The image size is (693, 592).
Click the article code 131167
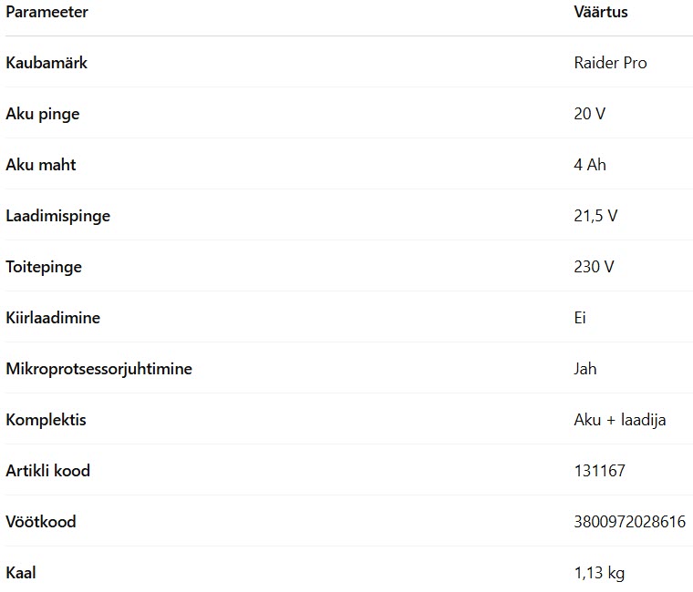coord(599,471)
